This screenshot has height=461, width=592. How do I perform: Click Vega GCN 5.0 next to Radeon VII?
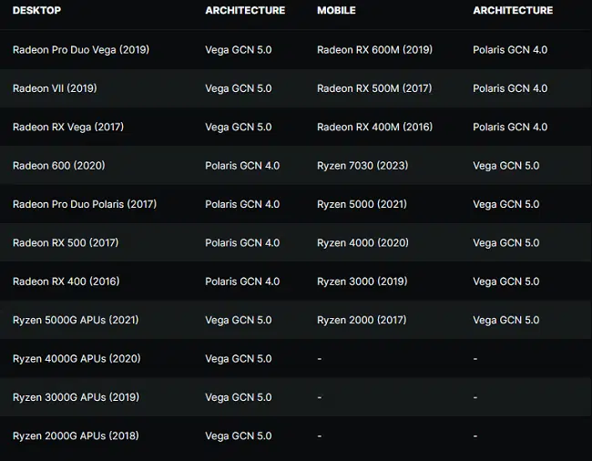[239, 88]
